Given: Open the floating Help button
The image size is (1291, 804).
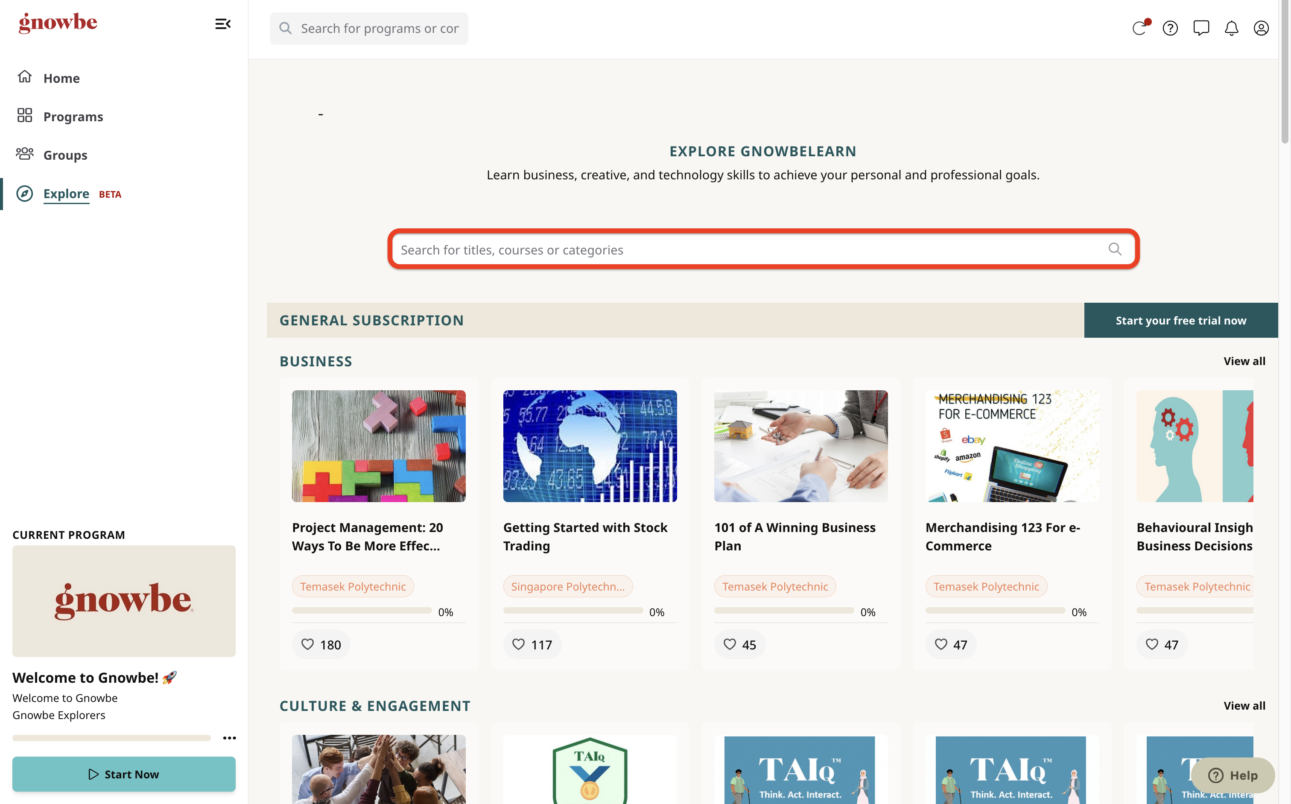Looking at the screenshot, I should click(1233, 775).
